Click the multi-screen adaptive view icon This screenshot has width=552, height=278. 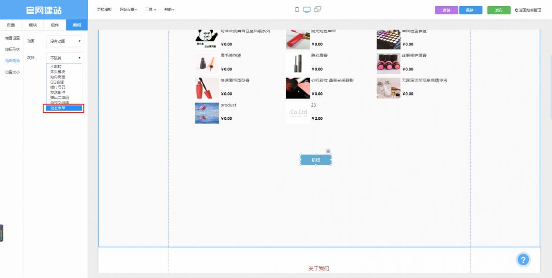(318, 10)
